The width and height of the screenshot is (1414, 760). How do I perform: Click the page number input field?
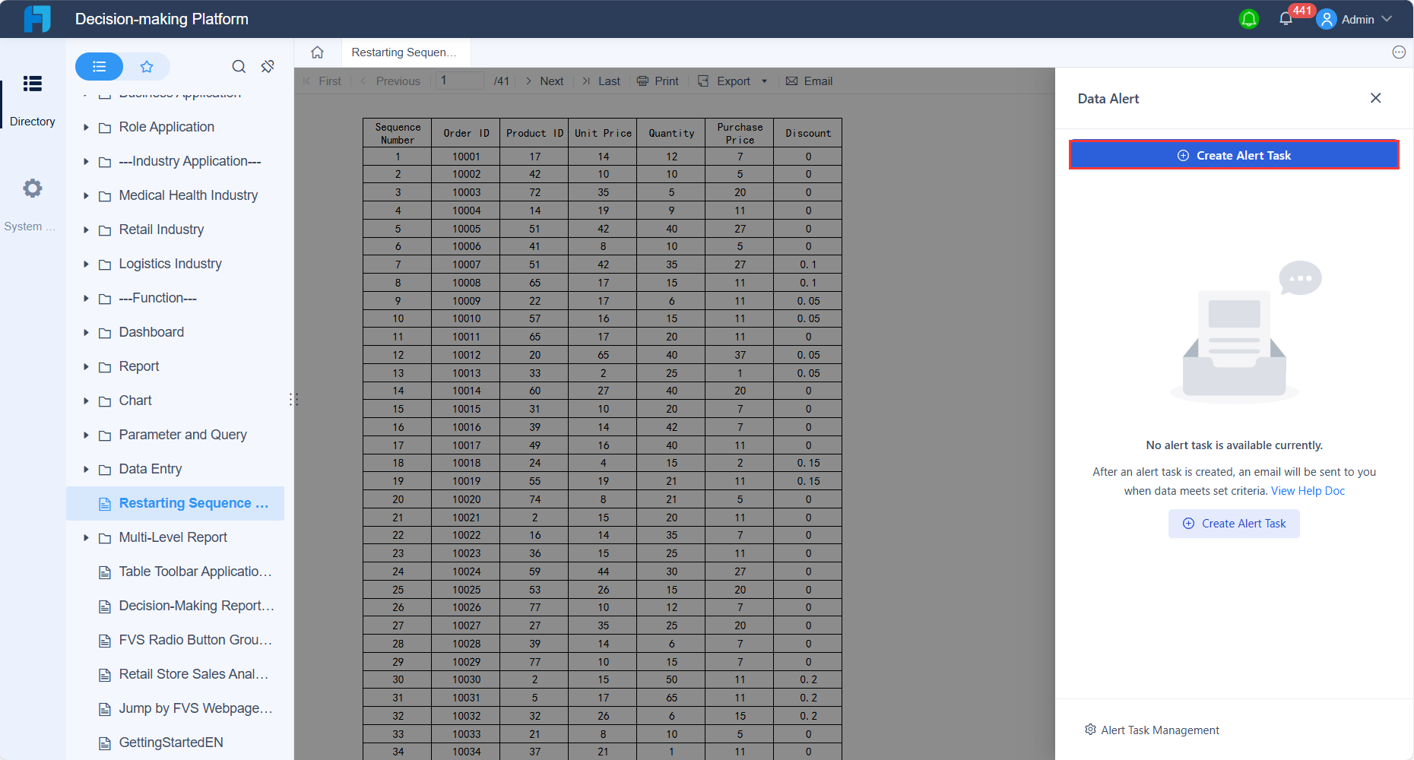pyautogui.click(x=460, y=81)
